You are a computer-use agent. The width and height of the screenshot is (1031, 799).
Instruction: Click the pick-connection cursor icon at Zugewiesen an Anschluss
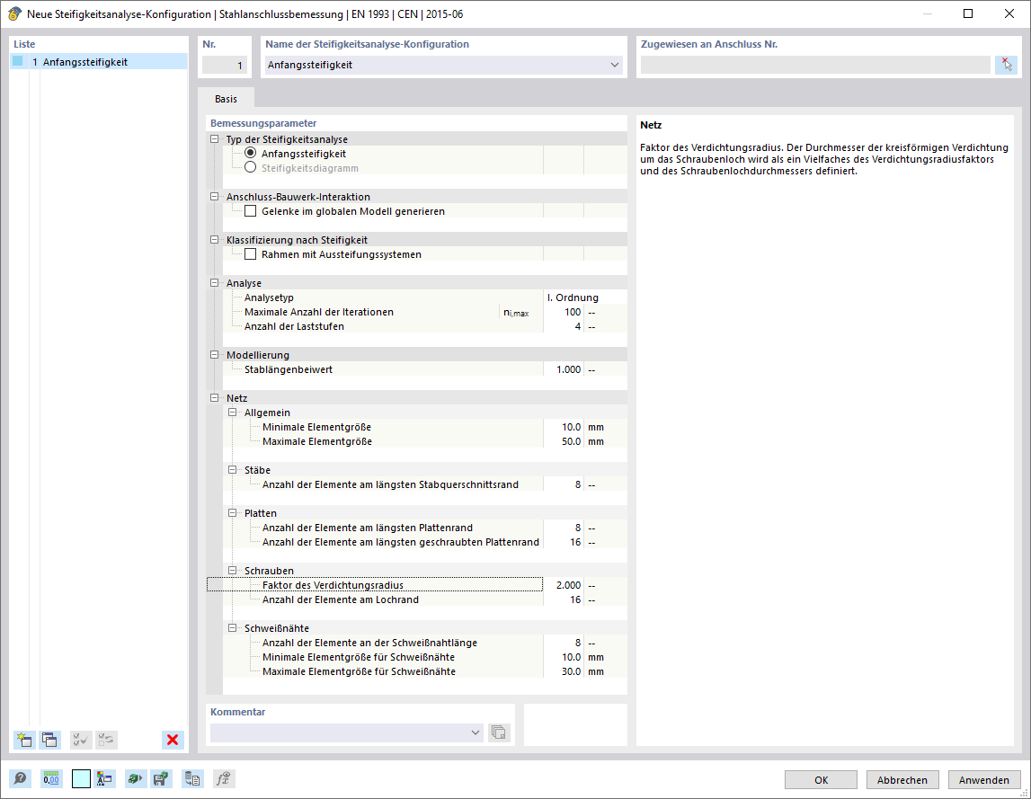click(1006, 65)
